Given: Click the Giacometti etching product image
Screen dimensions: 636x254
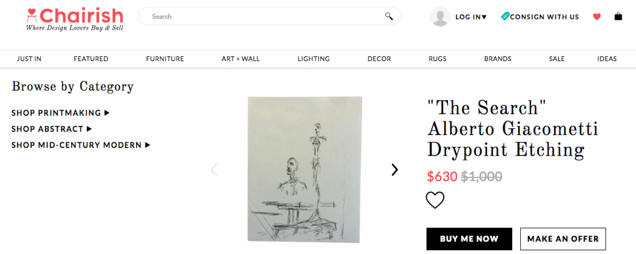Looking at the screenshot, I should (304, 169).
